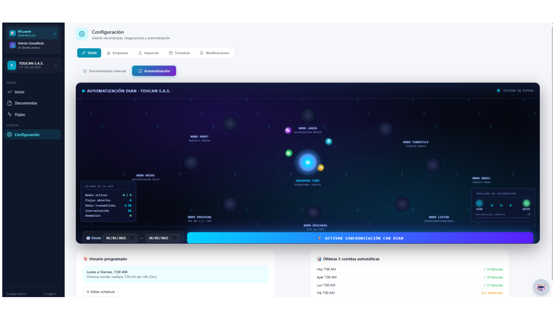Click the Hoy 7:00 AM run row

[410, 269]
